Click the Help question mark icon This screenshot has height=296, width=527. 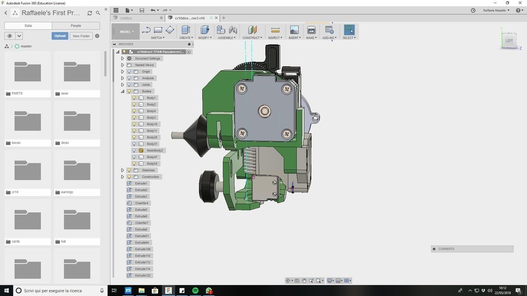[x=518, y=10]
